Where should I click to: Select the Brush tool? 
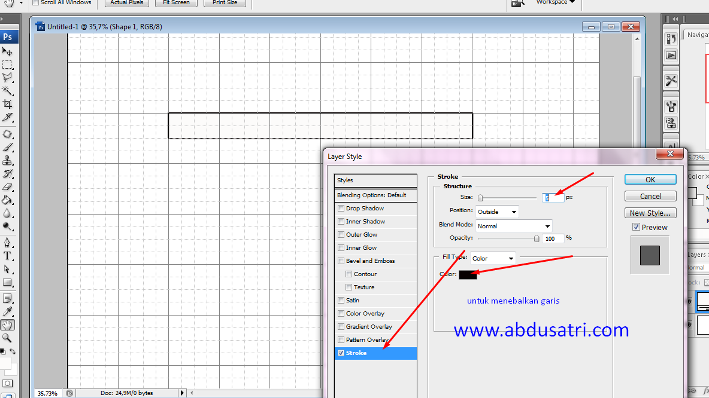click(7, 148)
